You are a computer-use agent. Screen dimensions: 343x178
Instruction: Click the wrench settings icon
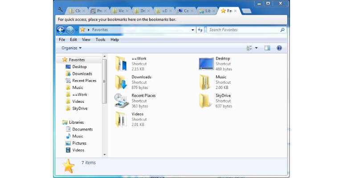click(61, 10)
